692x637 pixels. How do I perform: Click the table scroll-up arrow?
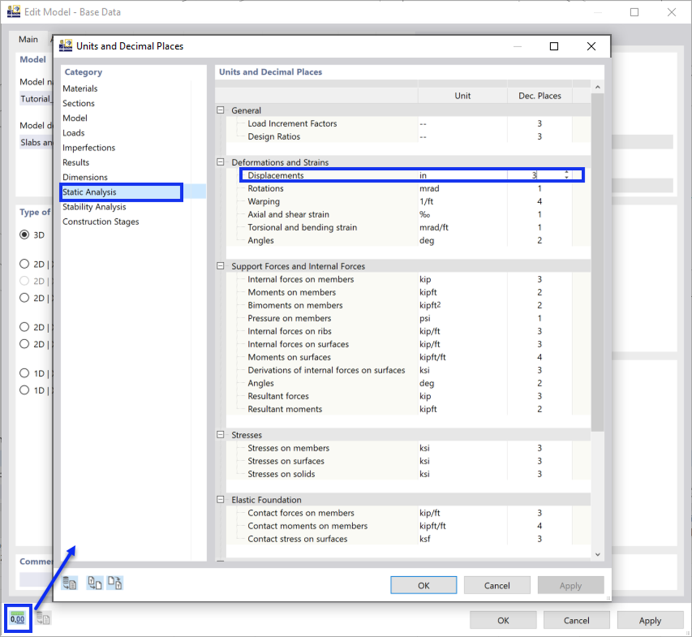coord(597,87)
